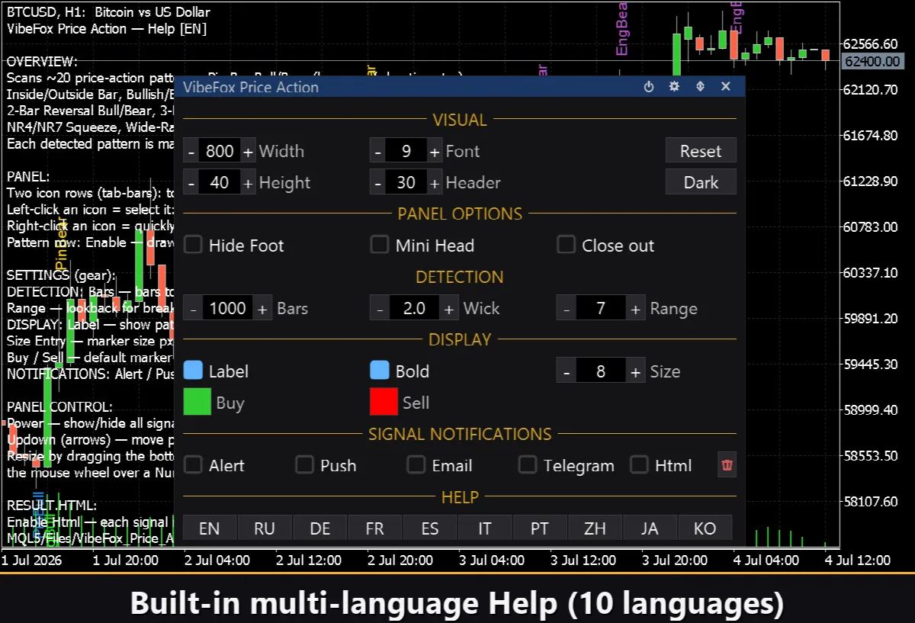915x623 pixels.
Task: Select KO help language
Action: (705, 528)
